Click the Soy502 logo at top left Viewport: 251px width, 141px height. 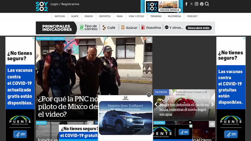(42, 6)
